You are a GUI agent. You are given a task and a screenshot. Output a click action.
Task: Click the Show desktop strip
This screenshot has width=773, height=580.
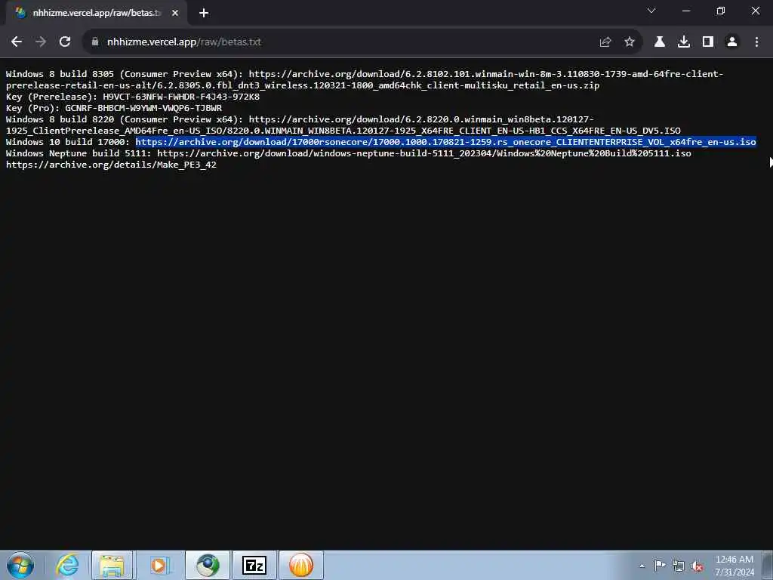point(768,565)
